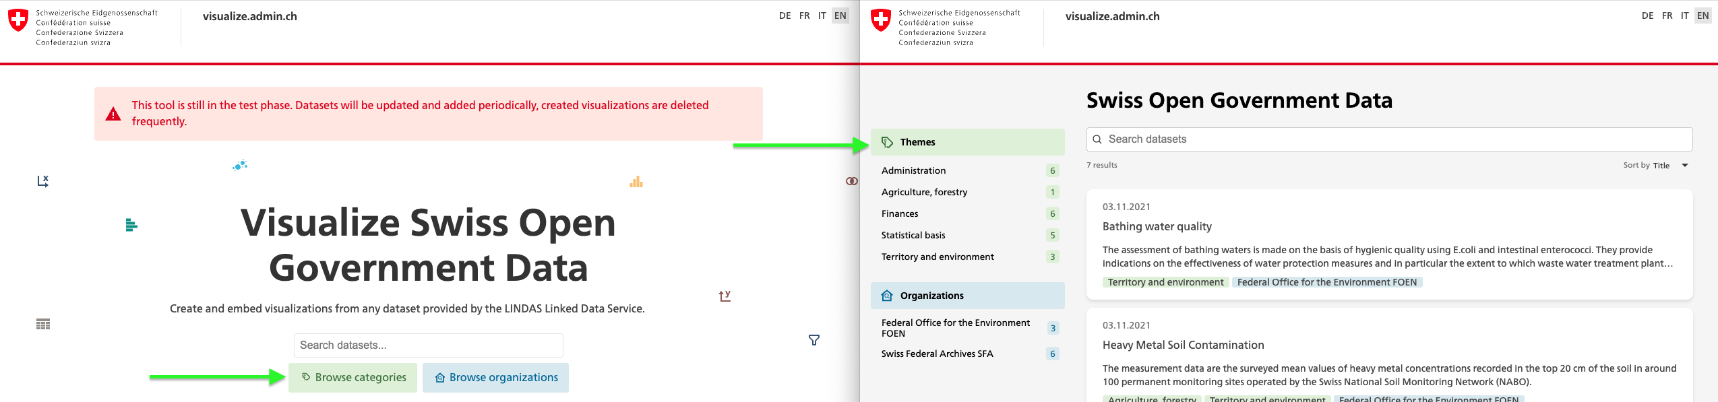Open the Sort by Title dropdown arrow

click(x=1685, y=166)
